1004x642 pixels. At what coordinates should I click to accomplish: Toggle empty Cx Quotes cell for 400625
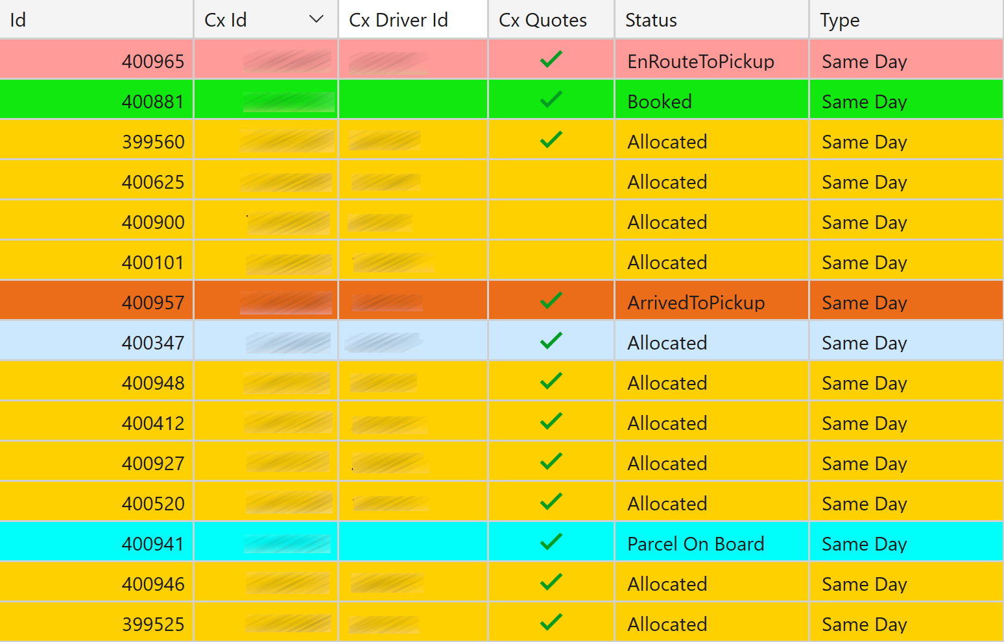(x=551, y=181)
